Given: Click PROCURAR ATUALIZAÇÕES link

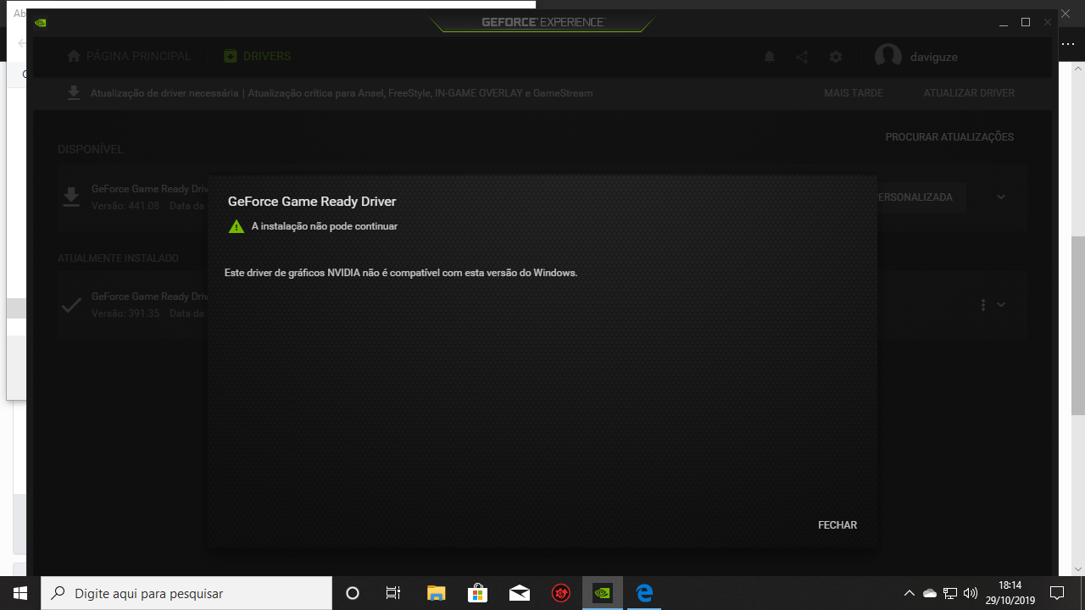Looking at the screenshot, I should pos(949,137).
